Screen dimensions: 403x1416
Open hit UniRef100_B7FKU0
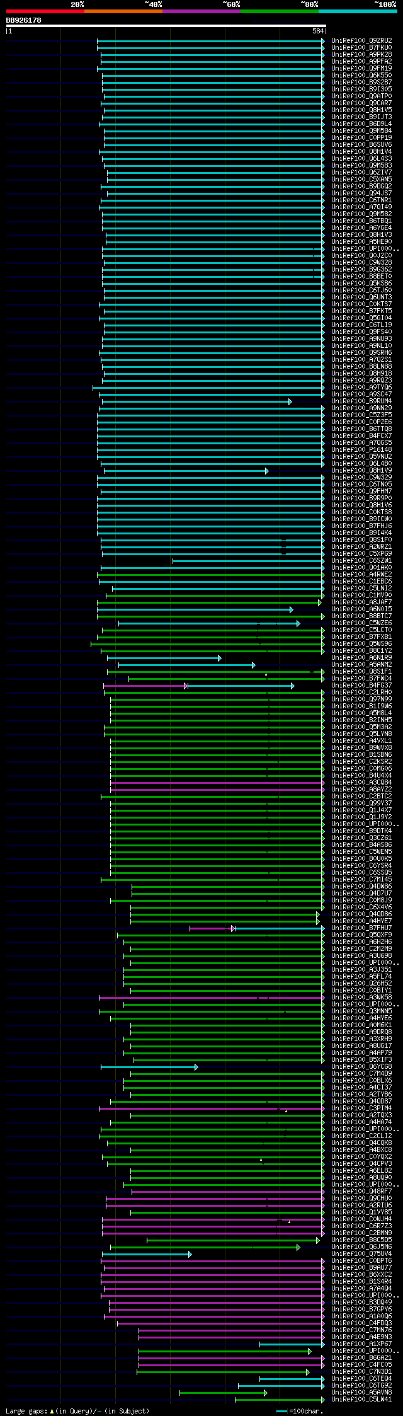pyautogui.click(x=361, y=47)
